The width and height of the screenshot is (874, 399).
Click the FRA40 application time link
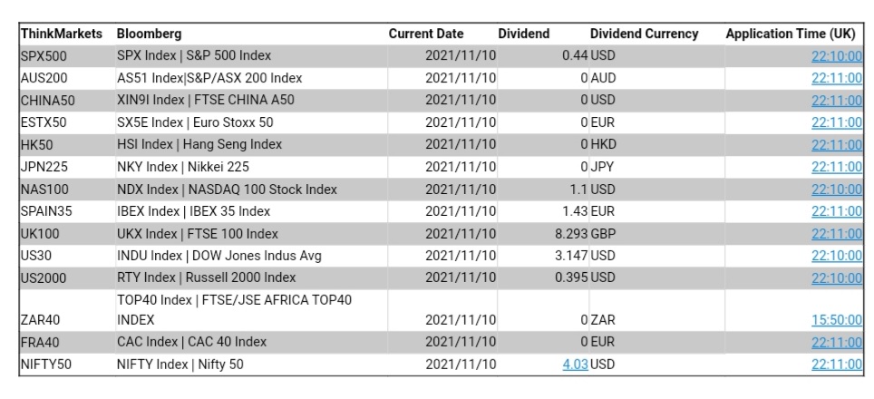click(836, 343)
